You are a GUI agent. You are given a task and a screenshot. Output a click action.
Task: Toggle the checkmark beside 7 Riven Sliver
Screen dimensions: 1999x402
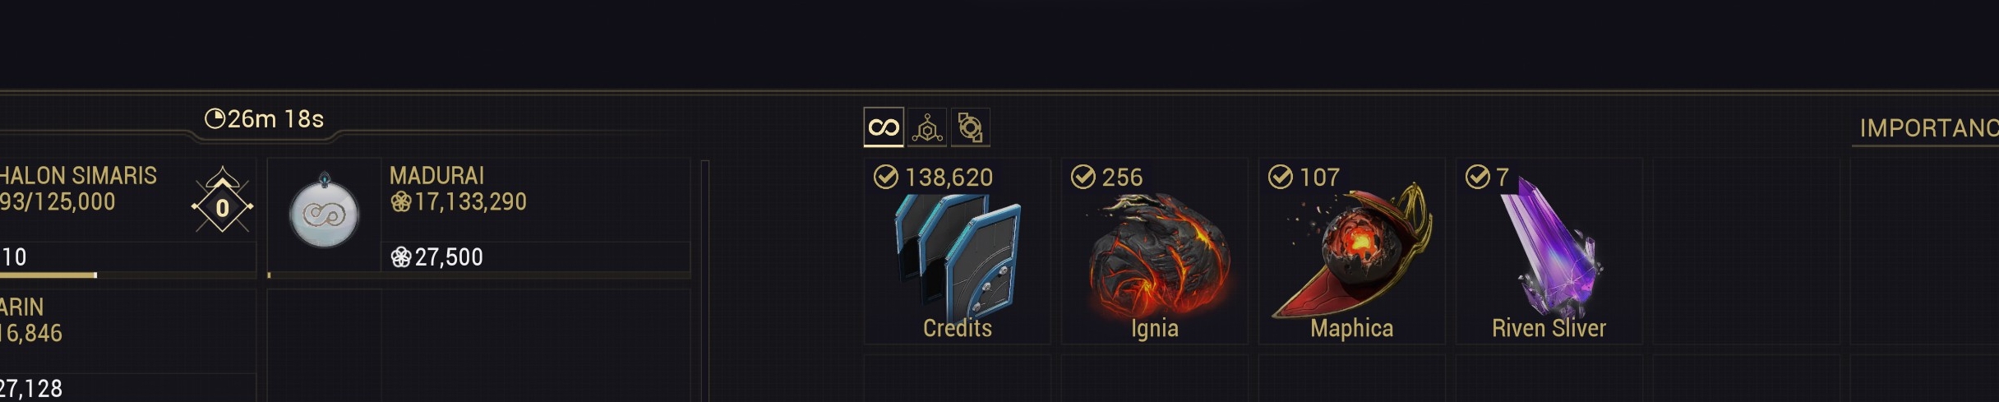(x=1478, y=177)
